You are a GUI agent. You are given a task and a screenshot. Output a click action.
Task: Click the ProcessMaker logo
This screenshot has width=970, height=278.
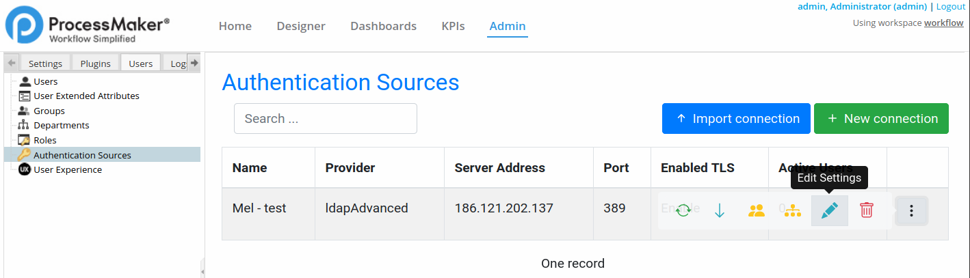[x=88, y=30]
